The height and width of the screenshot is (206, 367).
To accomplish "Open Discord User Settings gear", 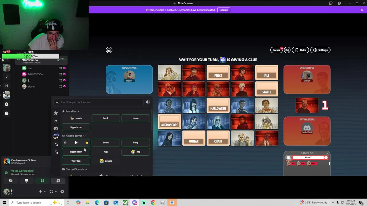I will [x=62, y=192].
